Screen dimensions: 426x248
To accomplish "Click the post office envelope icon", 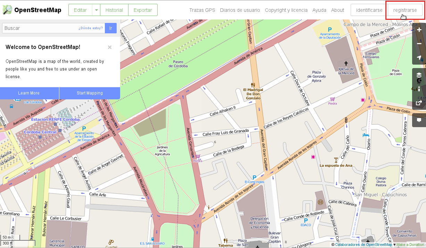I will (320, 202).
